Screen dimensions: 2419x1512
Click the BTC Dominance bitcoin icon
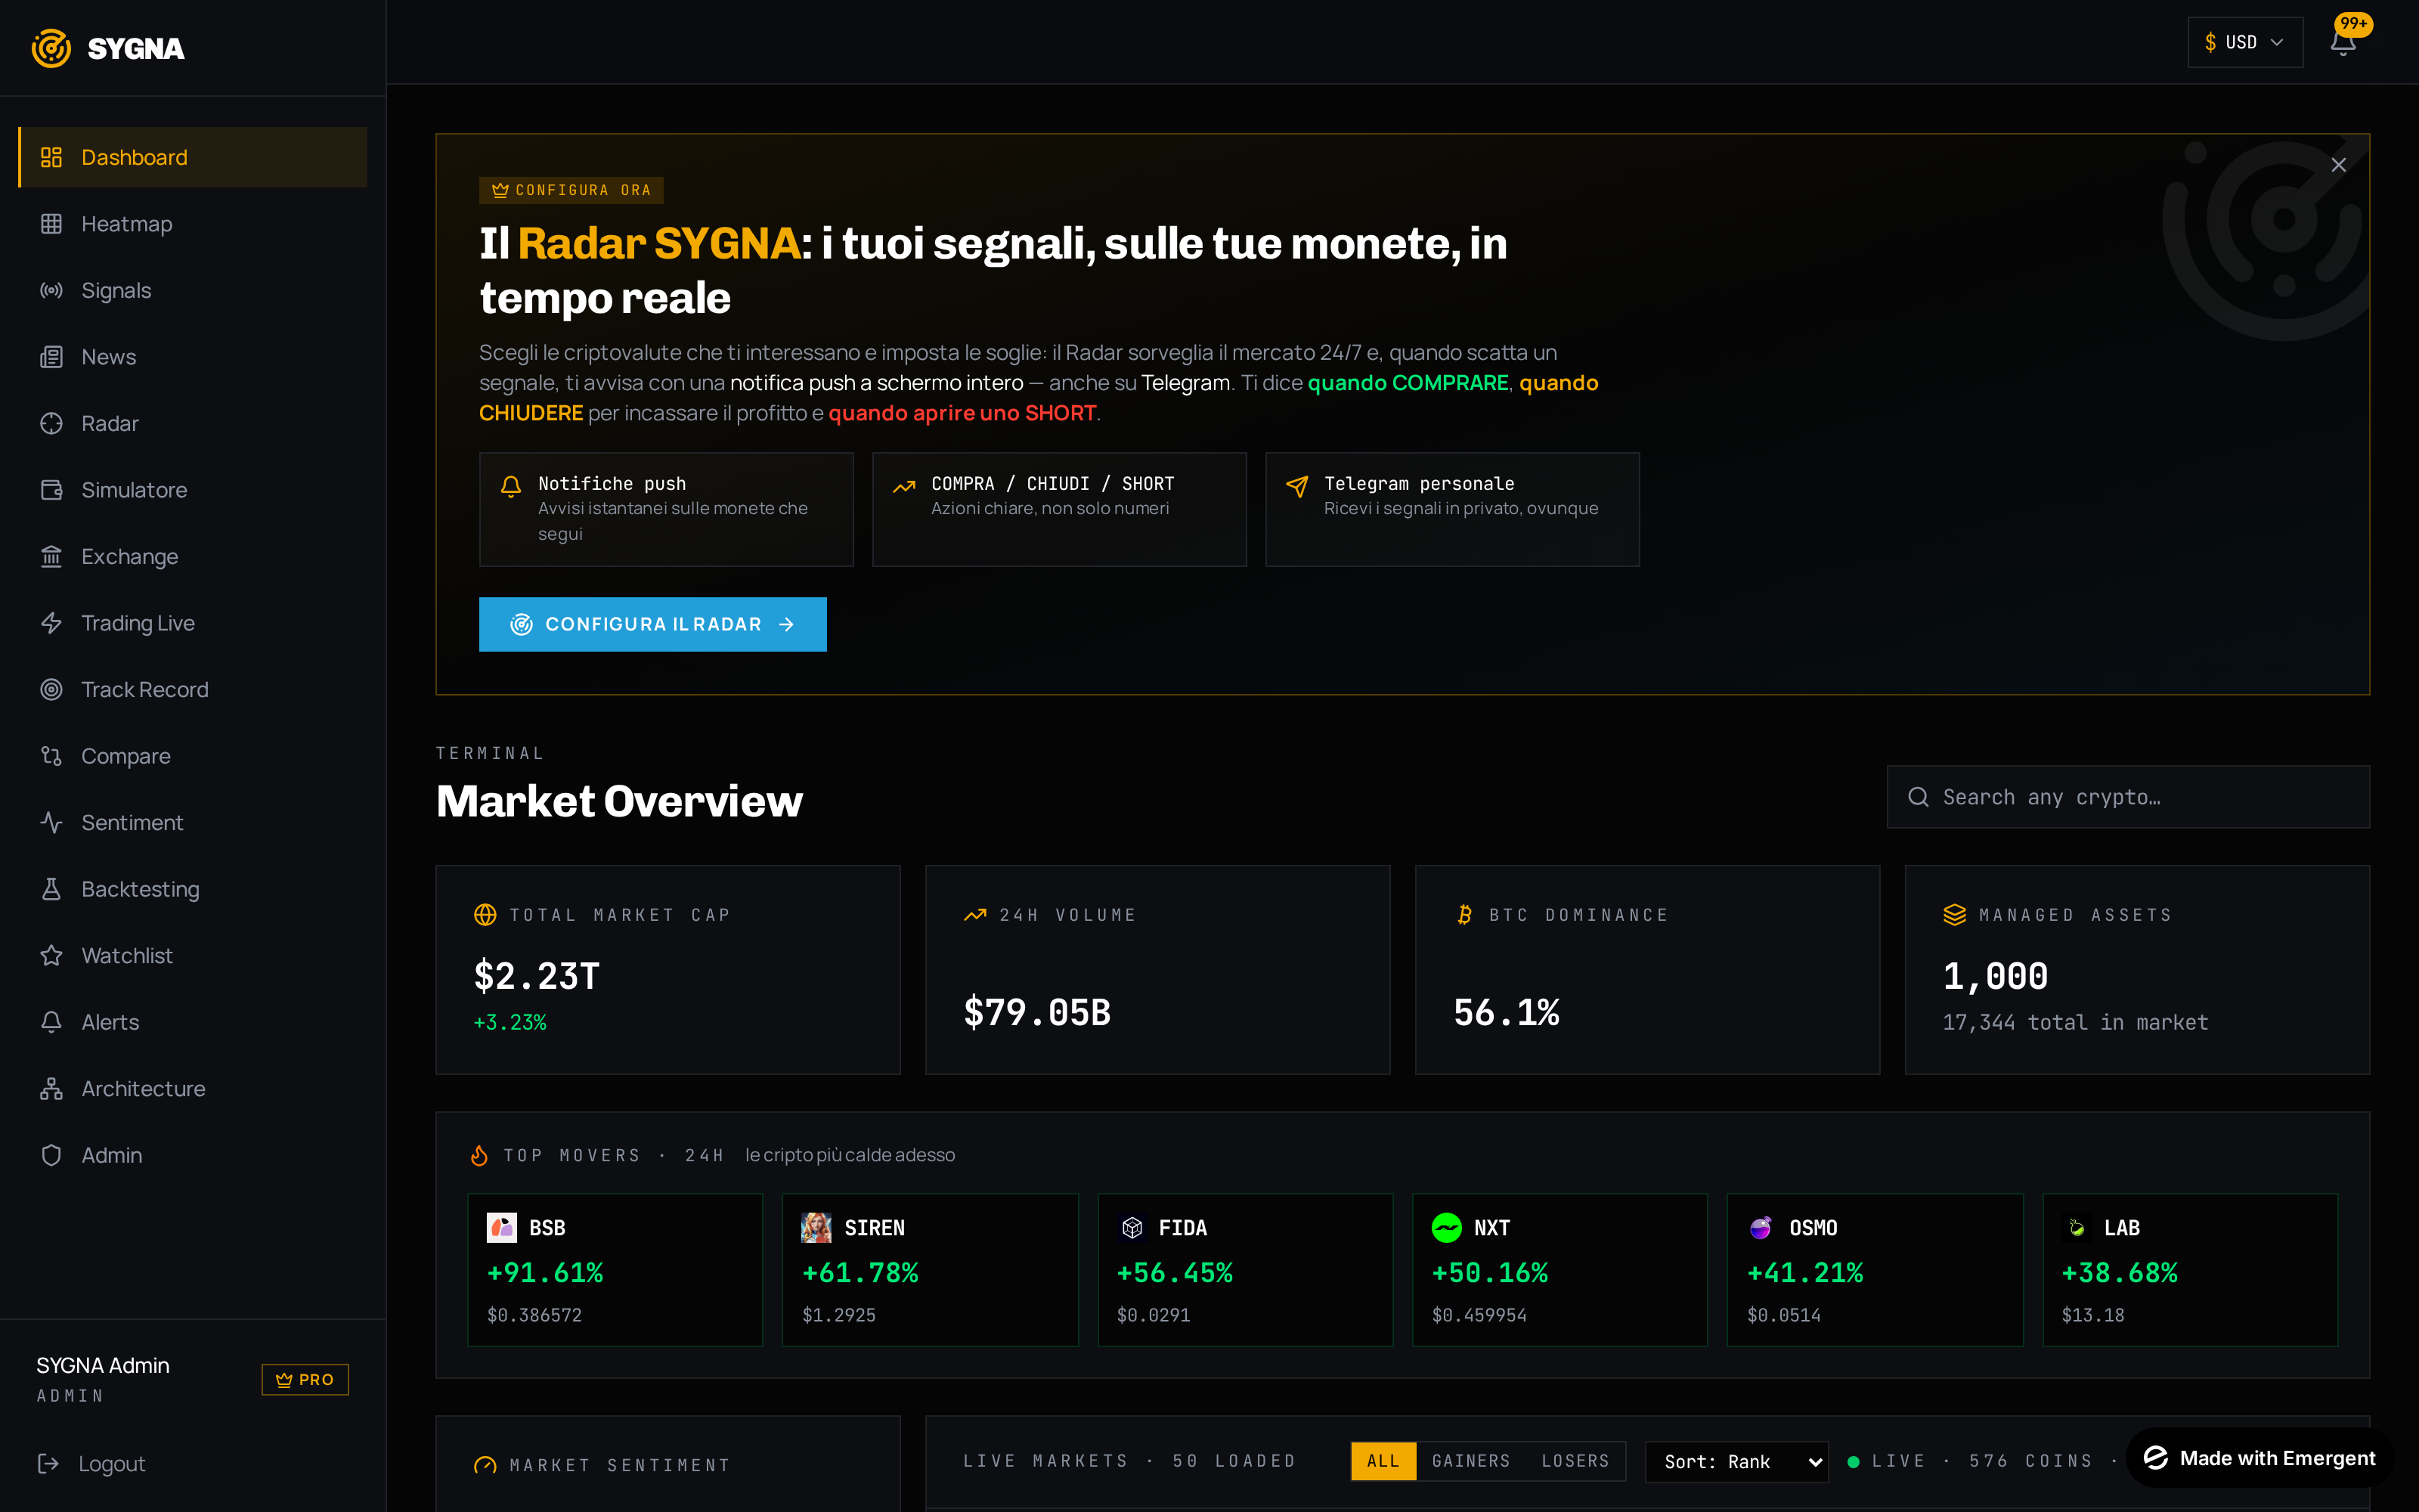1464,915
